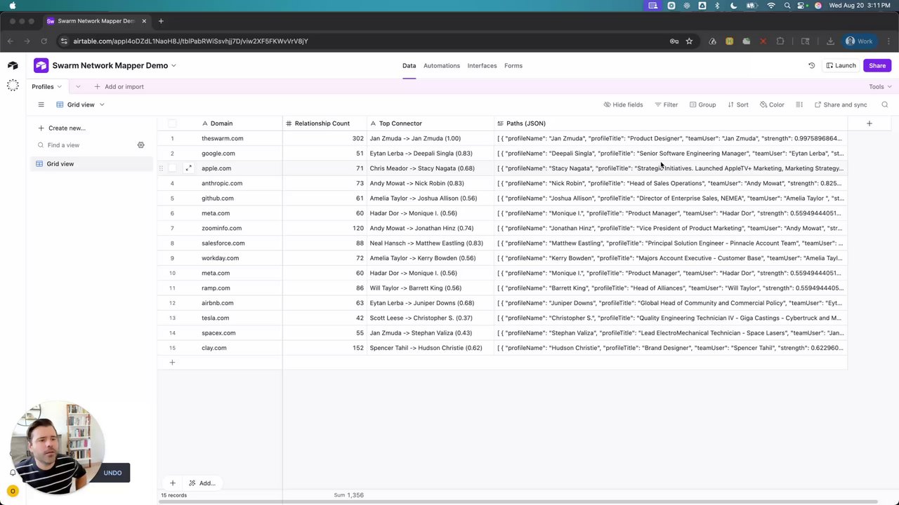Open the Work profile menu in Chrome

(859, 41)
